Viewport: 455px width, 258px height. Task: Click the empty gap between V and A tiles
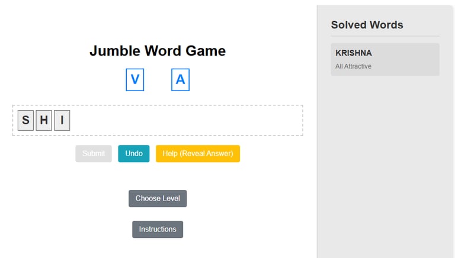click(x=158, y=80)
